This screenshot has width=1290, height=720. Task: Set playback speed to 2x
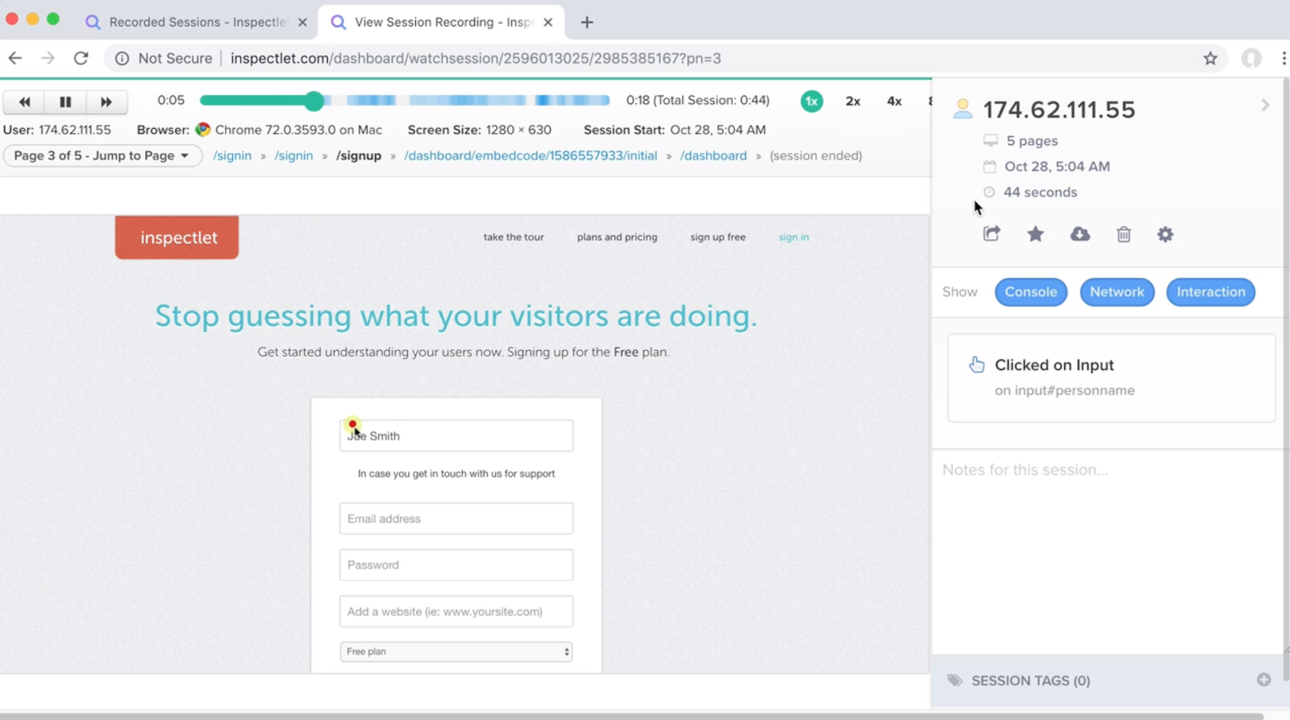pyautogui.click(x=853, y=101)
